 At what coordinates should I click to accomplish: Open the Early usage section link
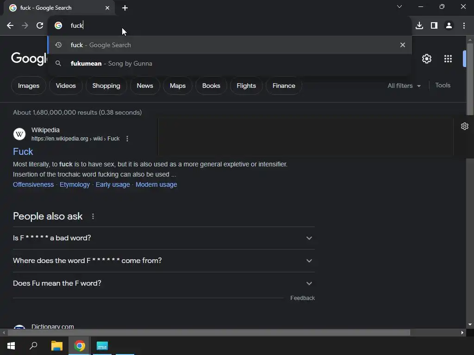[x=113, y=184]
